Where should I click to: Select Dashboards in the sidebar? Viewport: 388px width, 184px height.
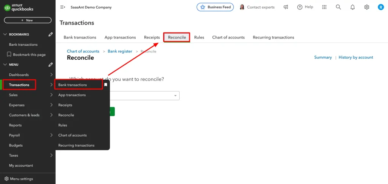point(19,74)
